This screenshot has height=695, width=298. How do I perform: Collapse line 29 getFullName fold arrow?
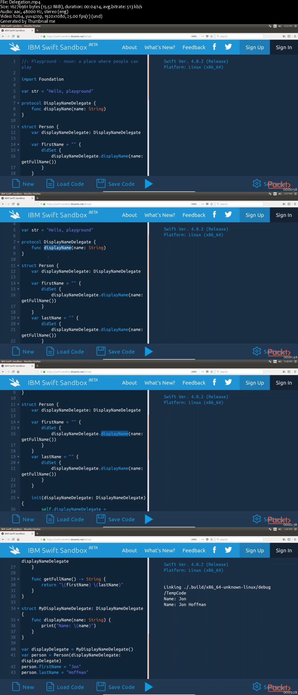click(x=18, y=579)
